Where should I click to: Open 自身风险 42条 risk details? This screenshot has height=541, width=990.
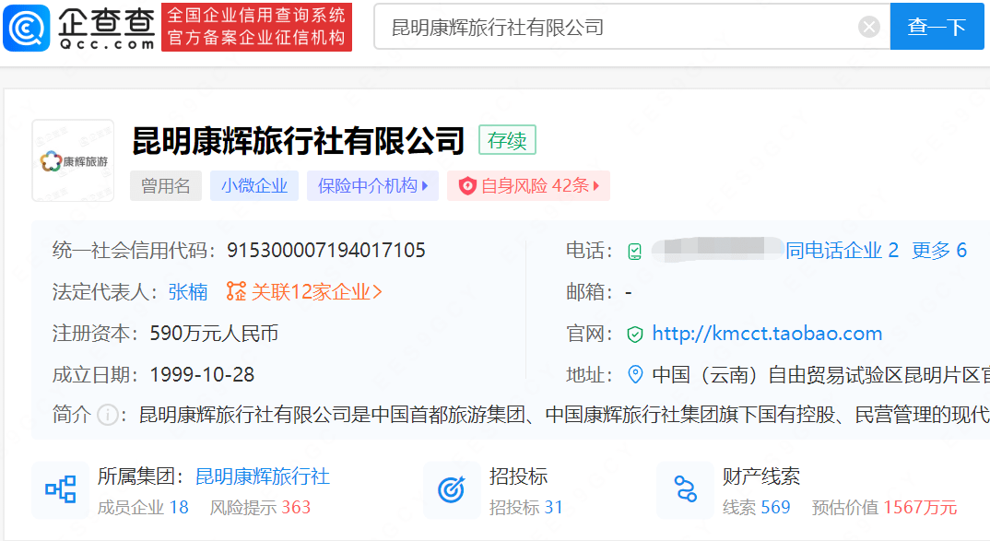[x=528, y=185]
